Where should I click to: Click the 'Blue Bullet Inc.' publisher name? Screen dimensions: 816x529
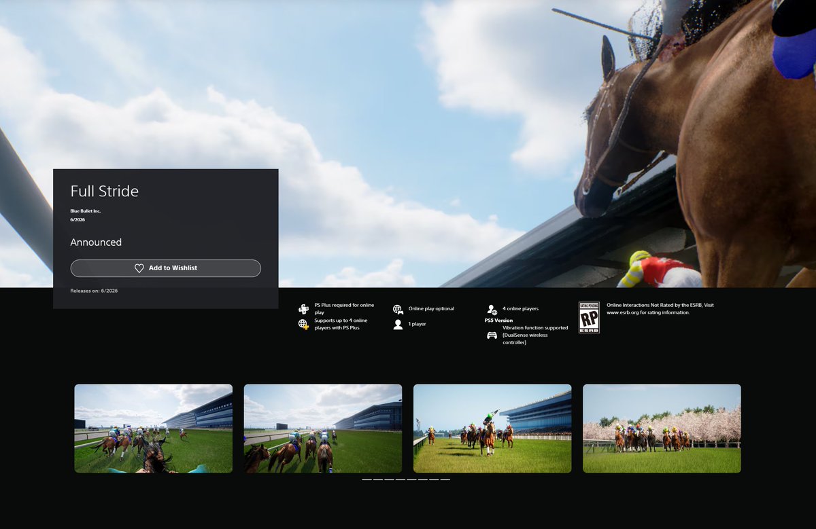[x=86, y=211]
